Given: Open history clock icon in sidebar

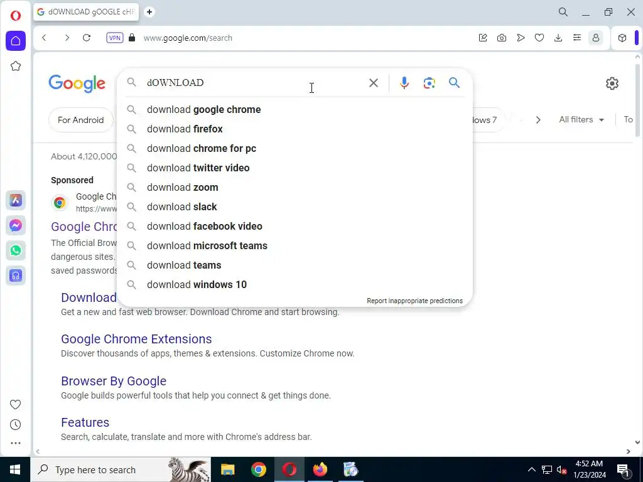Looking at the screenshot, I should point(16,425).
